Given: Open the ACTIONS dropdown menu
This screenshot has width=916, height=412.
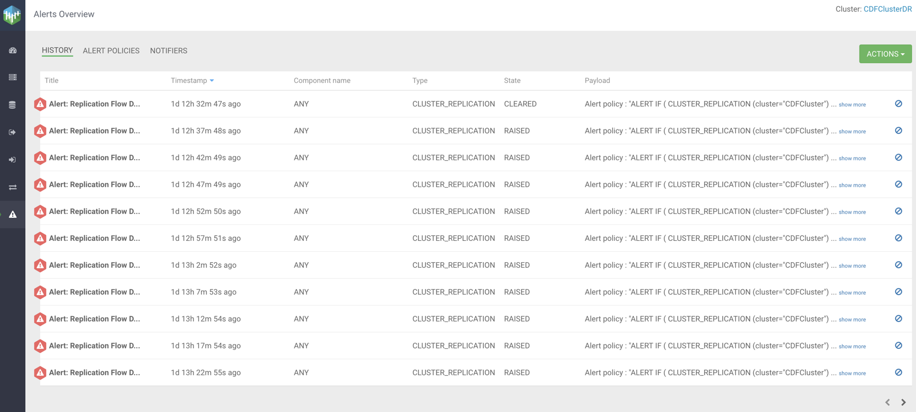Looking at the screenshot, I should [885, 54].
